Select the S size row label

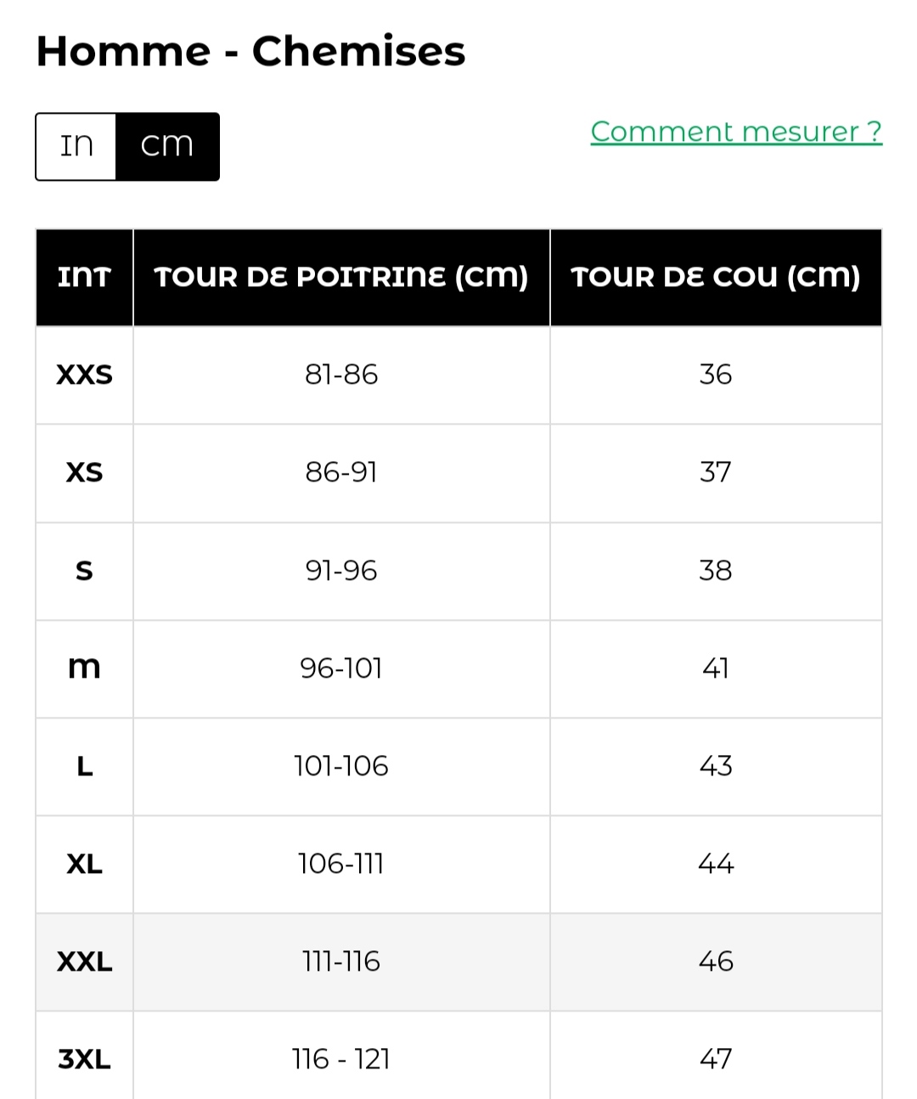click(x=84, y=570)
